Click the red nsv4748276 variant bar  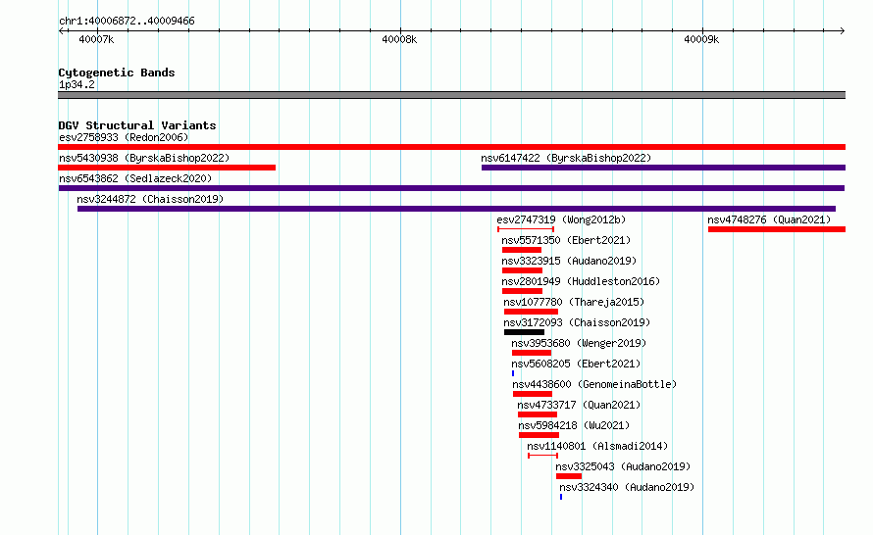tap(777, 229)
